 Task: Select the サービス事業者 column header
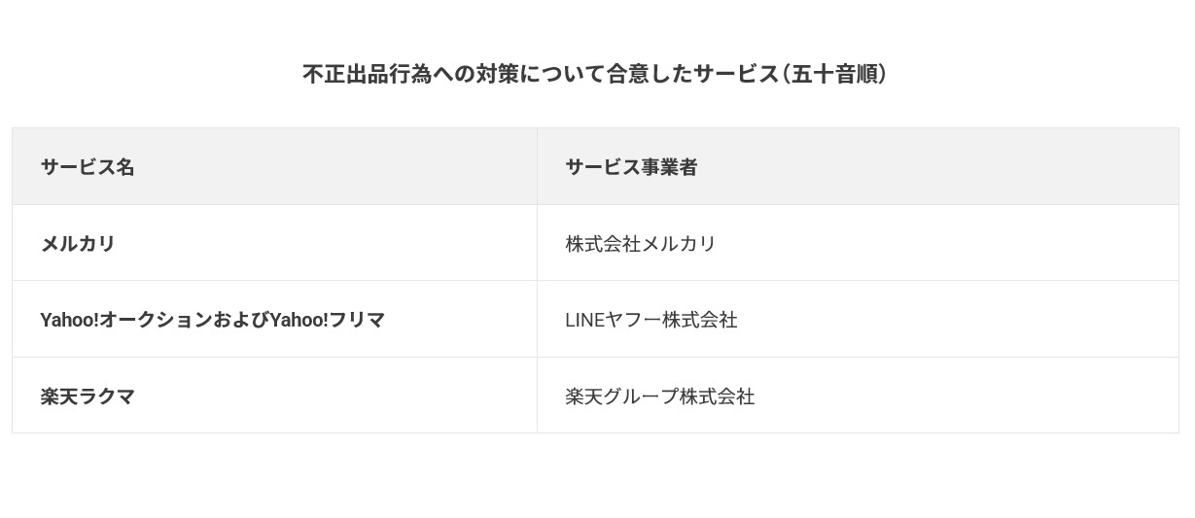click(x=631, y=167)
